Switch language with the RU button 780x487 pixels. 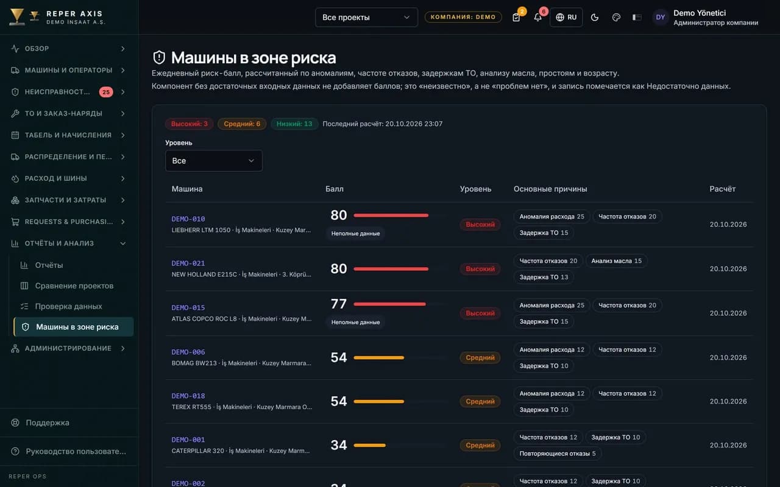point(566,17)
